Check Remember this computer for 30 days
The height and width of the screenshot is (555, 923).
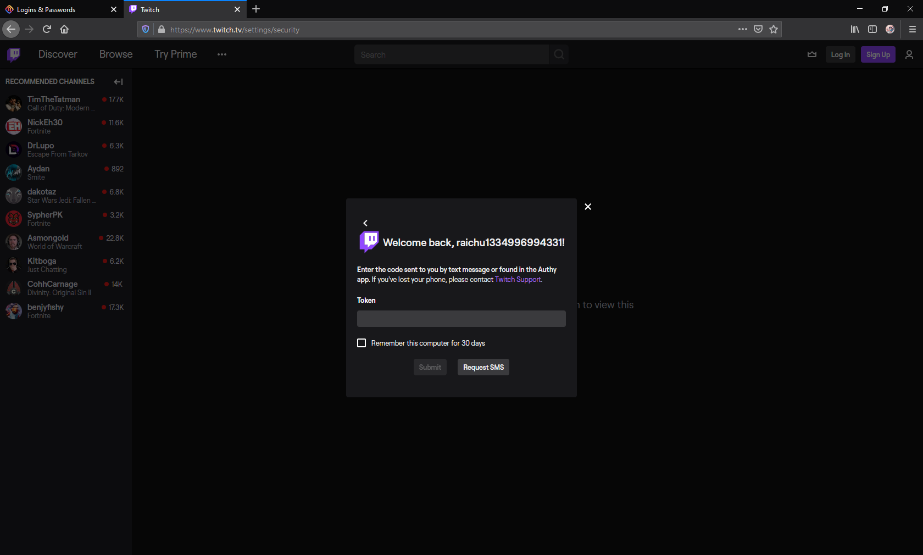(x=362, y=343)
